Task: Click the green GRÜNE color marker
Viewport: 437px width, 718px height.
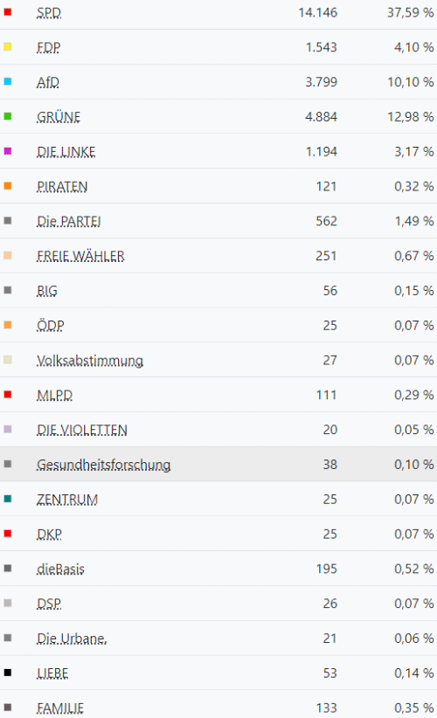Action: pyautogui.click(x=8, y=116)
